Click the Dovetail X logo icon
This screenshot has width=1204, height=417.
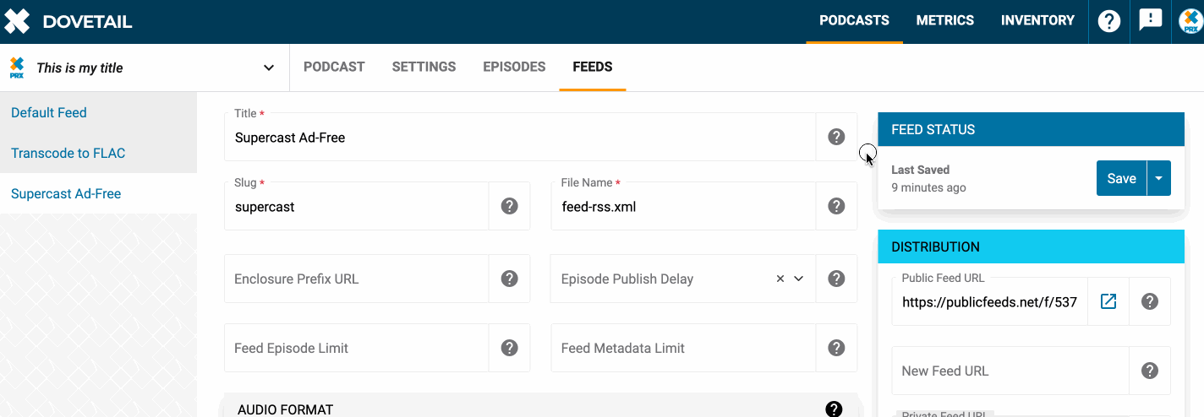17,21
